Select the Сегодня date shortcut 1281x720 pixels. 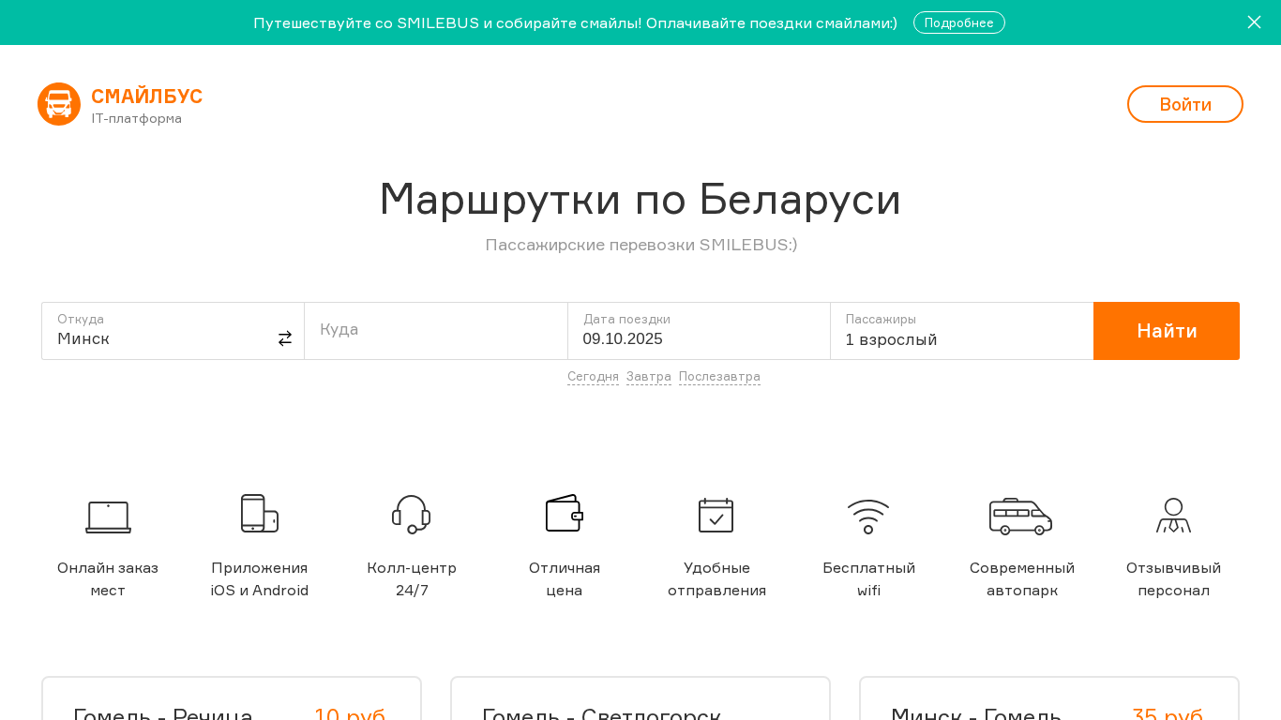pos(593,377)
